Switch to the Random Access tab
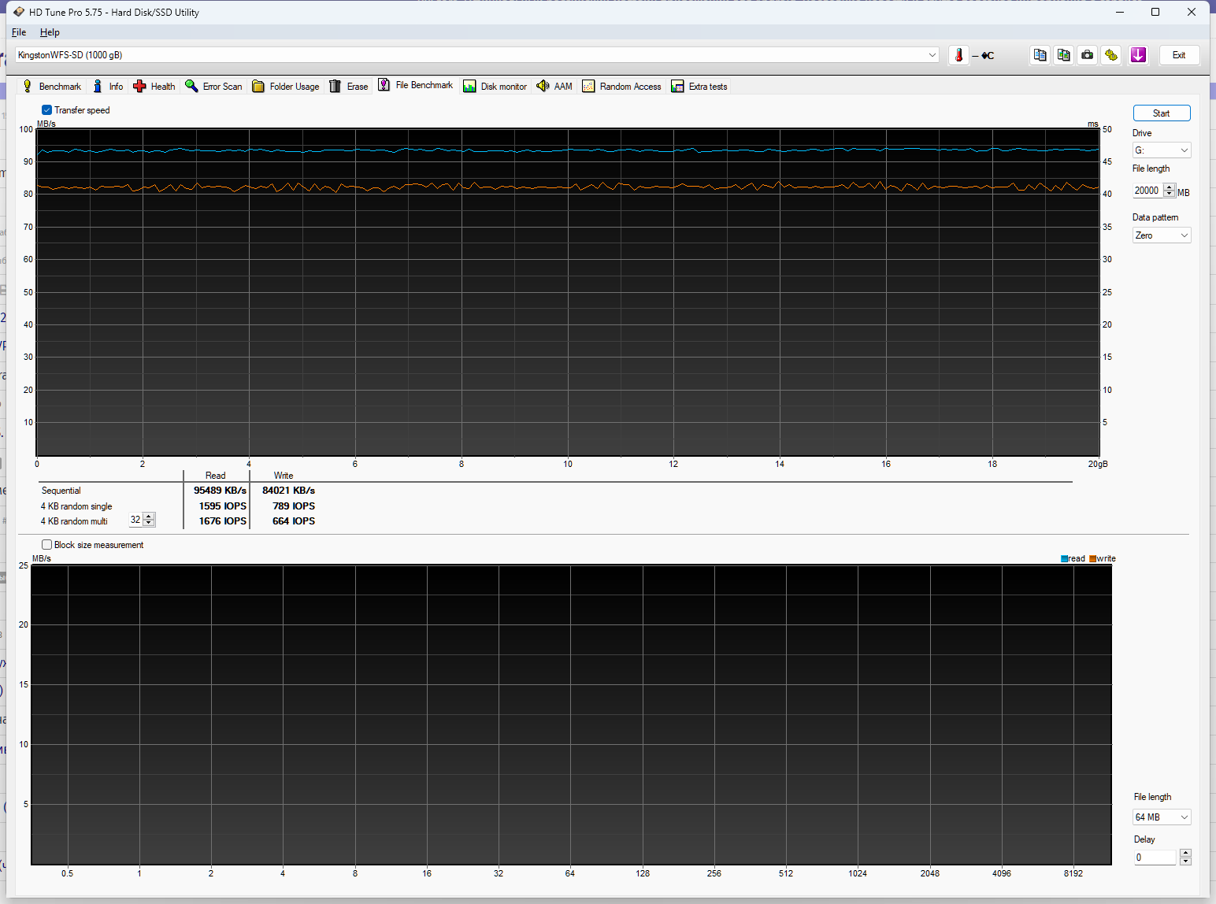1216x904 pixels. (622, 87)
